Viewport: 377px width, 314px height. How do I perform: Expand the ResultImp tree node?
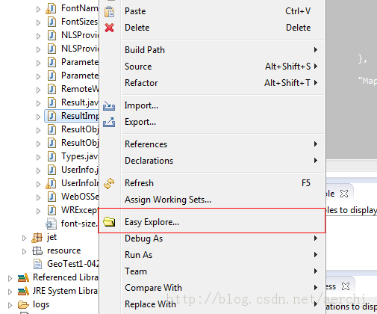(38, 117)
